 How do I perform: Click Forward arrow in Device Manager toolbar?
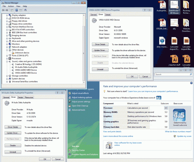pos(7,10)
